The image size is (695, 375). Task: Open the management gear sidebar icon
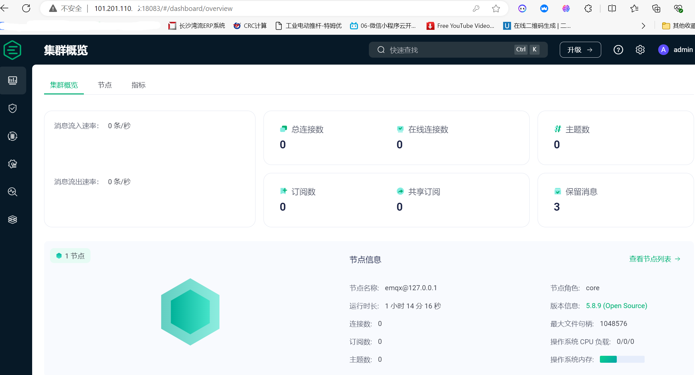click(x=13, y=164)
